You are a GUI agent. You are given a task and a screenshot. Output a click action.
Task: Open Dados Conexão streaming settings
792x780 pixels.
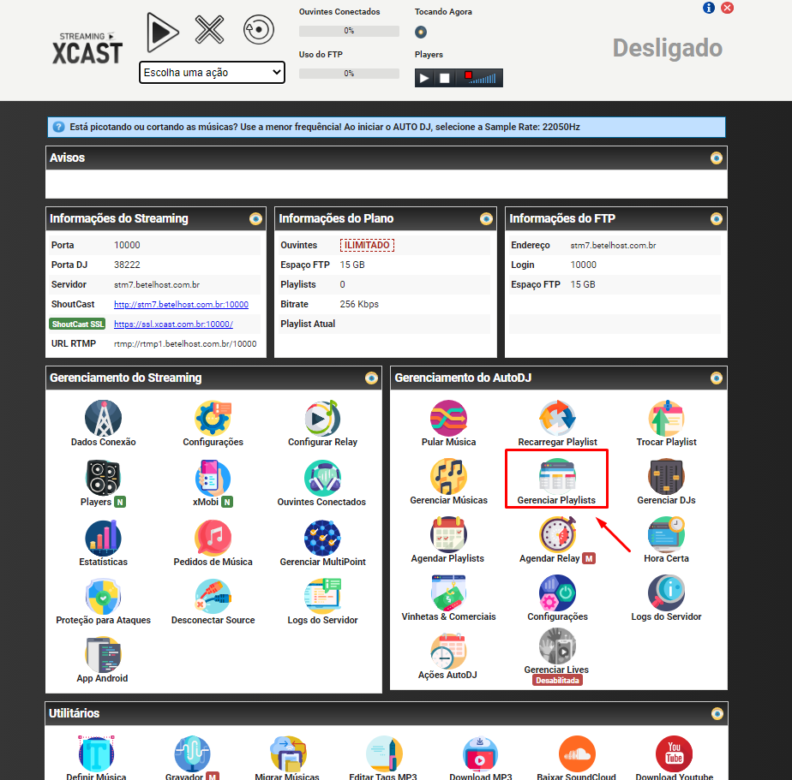click(x=103, y=420)
